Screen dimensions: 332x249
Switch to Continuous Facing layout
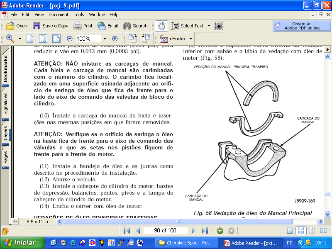click(312, 231)
